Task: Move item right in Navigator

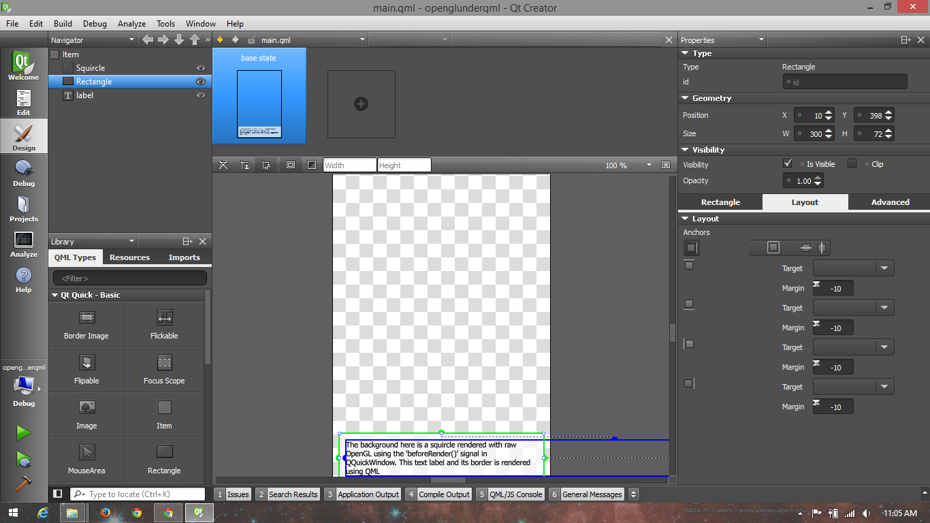Action: coord(163,40)
